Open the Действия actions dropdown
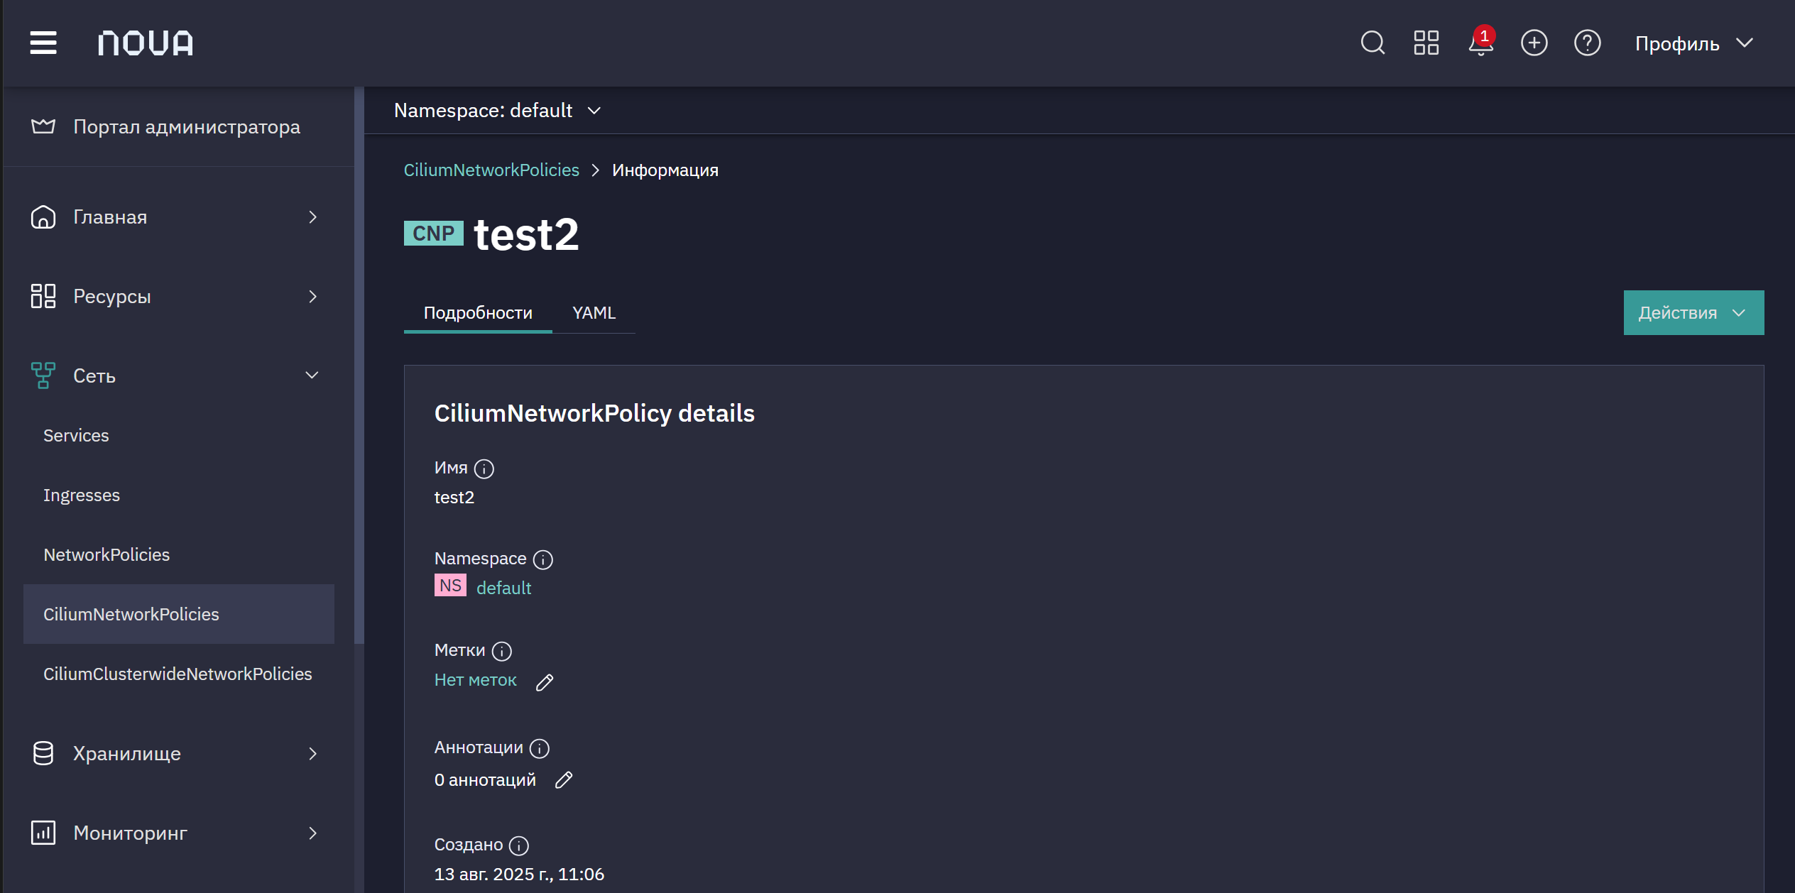1795x893 pixels. pyautogui.click(x=1693, y=312)
